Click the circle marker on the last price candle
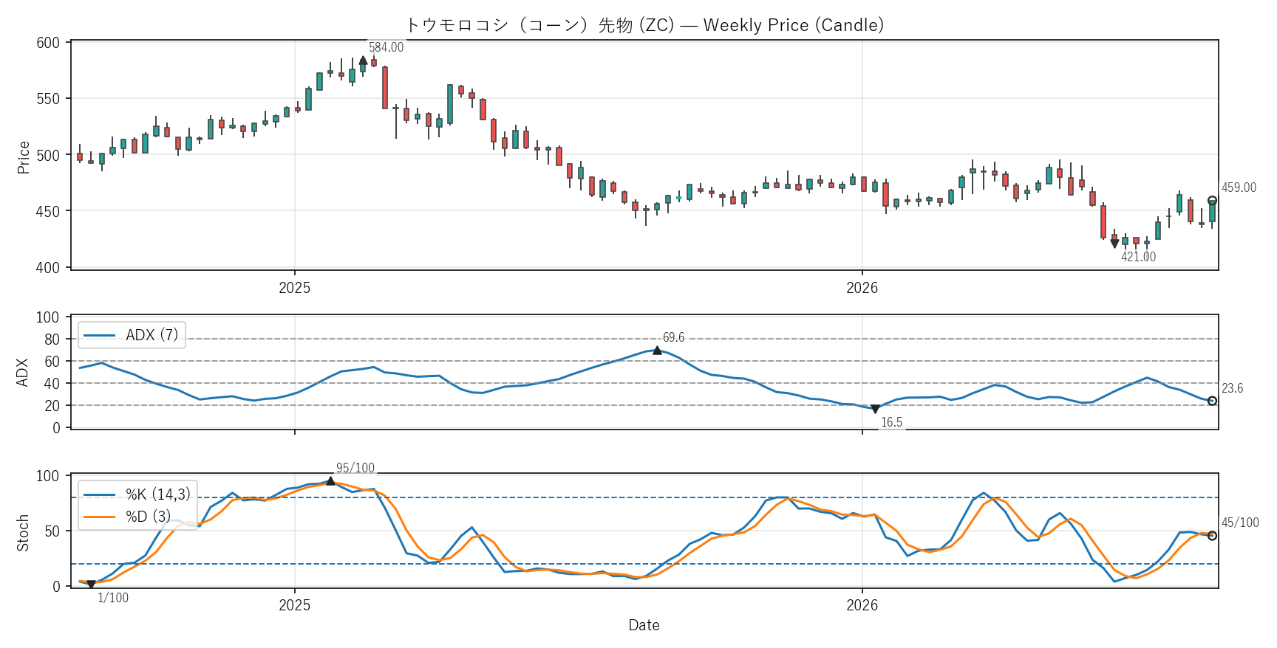This screenshot has height=648, width=1277. [1212, 201]
